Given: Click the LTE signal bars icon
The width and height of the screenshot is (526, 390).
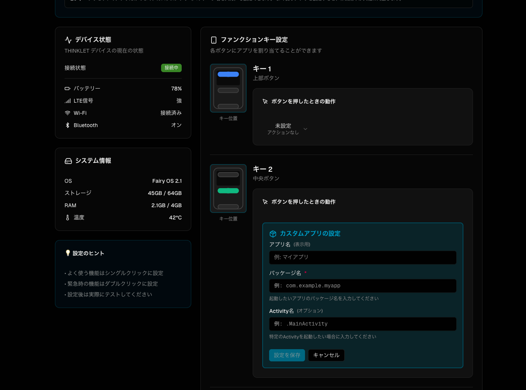Looking at the screenshot, I should coord(68,101).
